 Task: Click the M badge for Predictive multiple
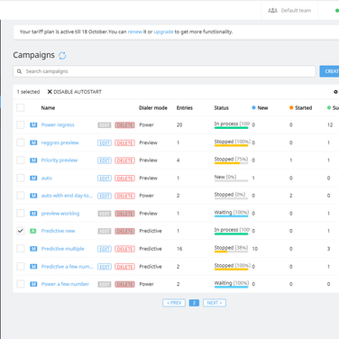[x=33, y=249]
